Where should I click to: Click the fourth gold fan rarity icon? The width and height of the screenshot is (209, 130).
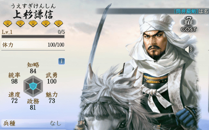coord(46,23)
